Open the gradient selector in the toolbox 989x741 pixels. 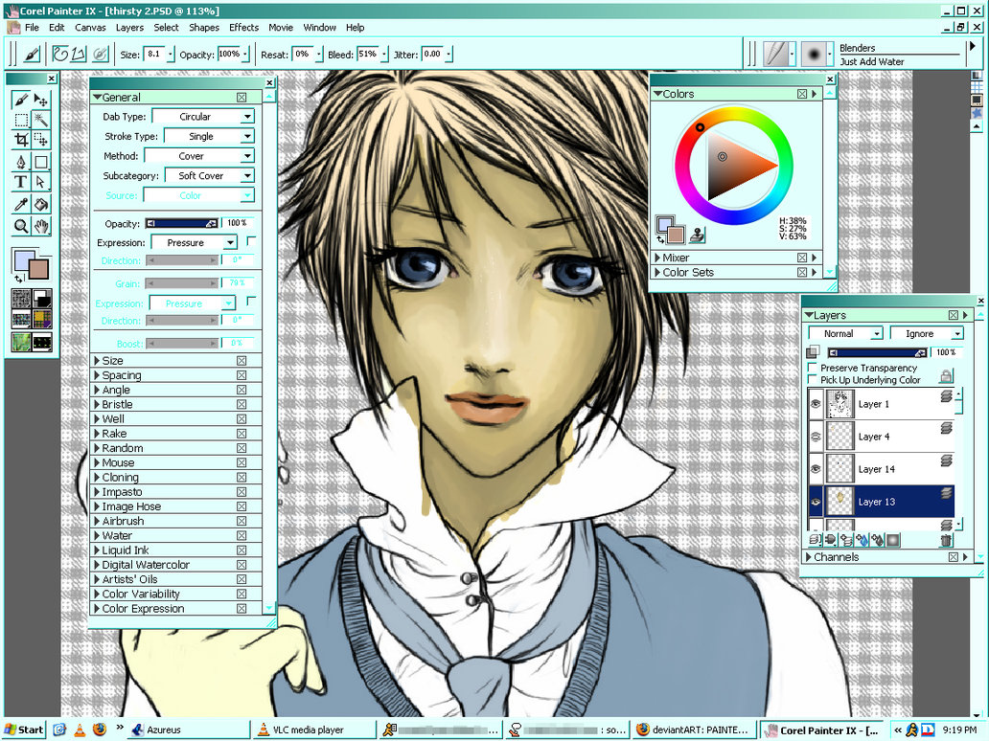tap(42, 299)
